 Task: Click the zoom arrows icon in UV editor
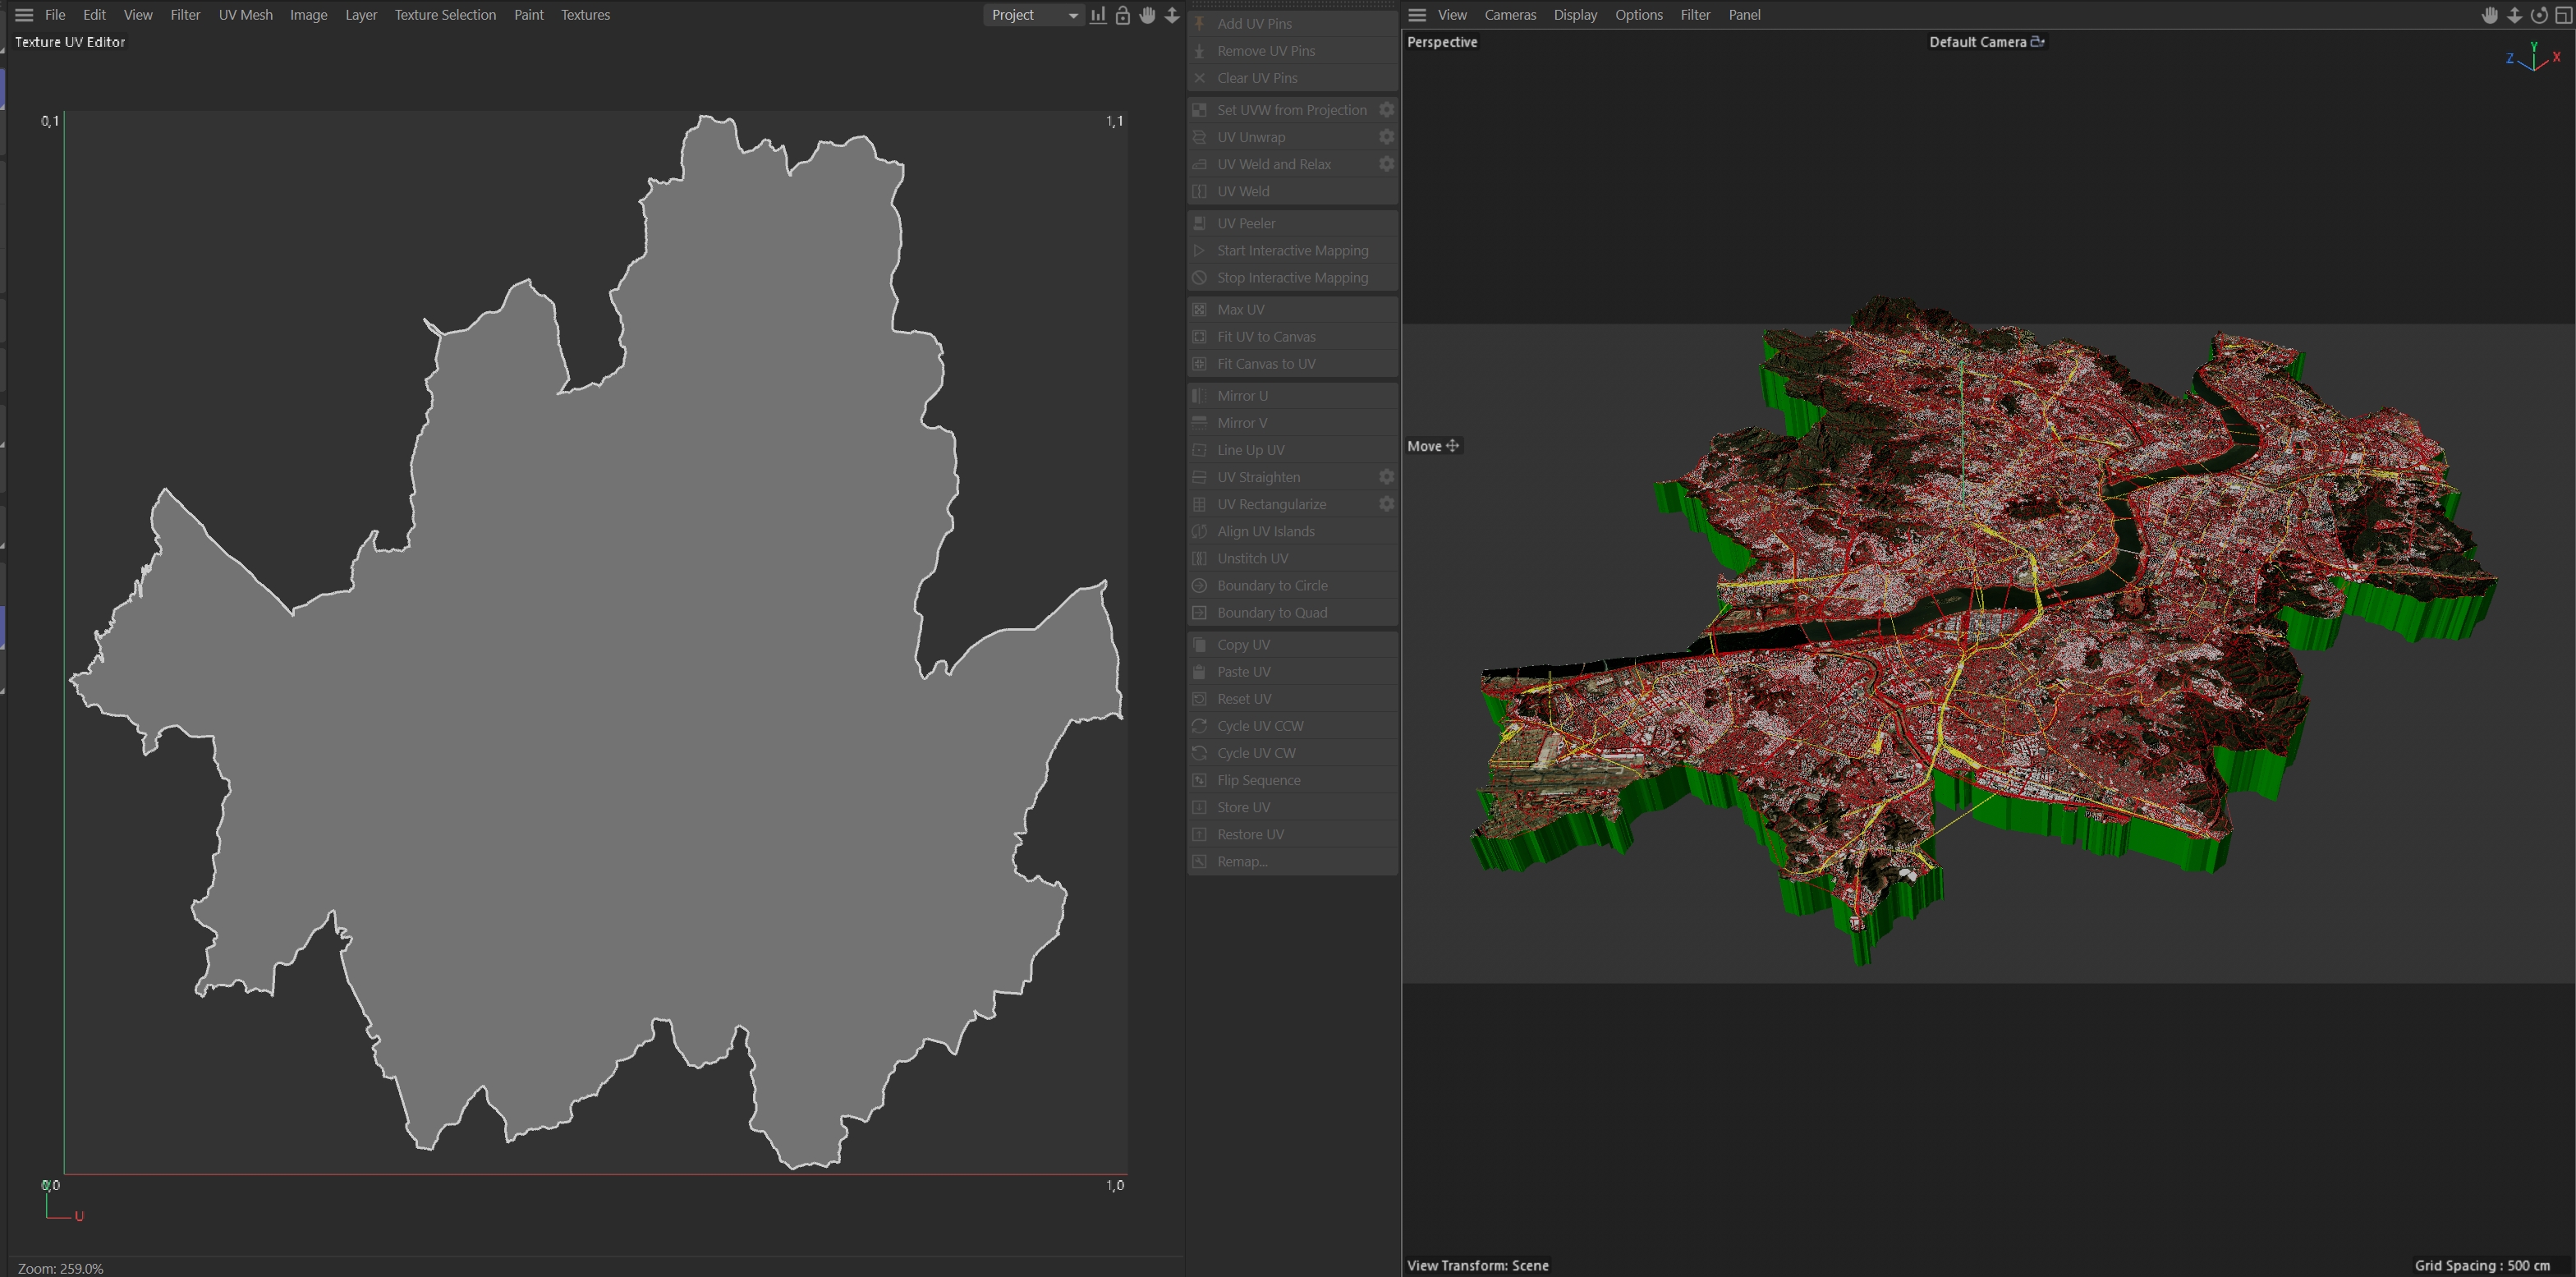point(1171,15)
